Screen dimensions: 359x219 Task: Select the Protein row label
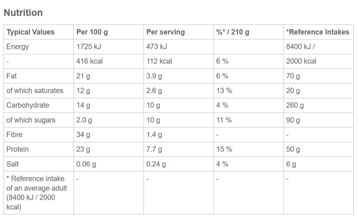(x=17, y=149)
